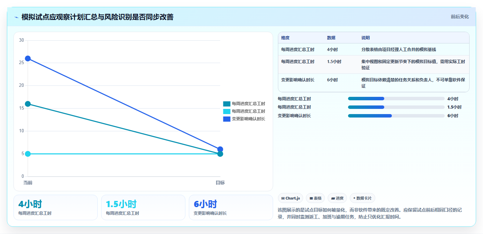Click the teal data point at 16 on 当前
This screenshot has height=234, width=483.
point(28,104)
